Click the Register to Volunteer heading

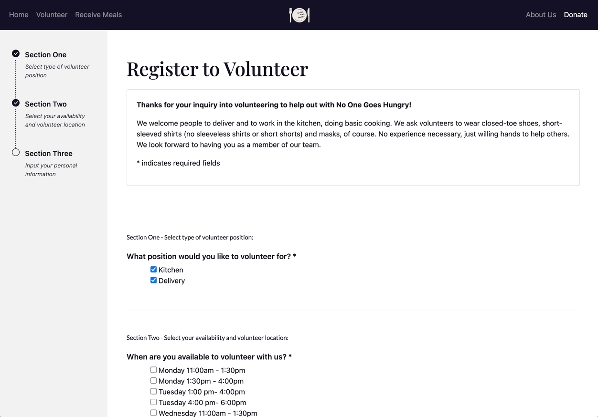(x=217, y=69)
